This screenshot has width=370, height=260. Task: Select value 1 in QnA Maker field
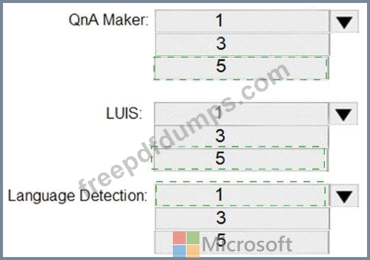[242, 21]
